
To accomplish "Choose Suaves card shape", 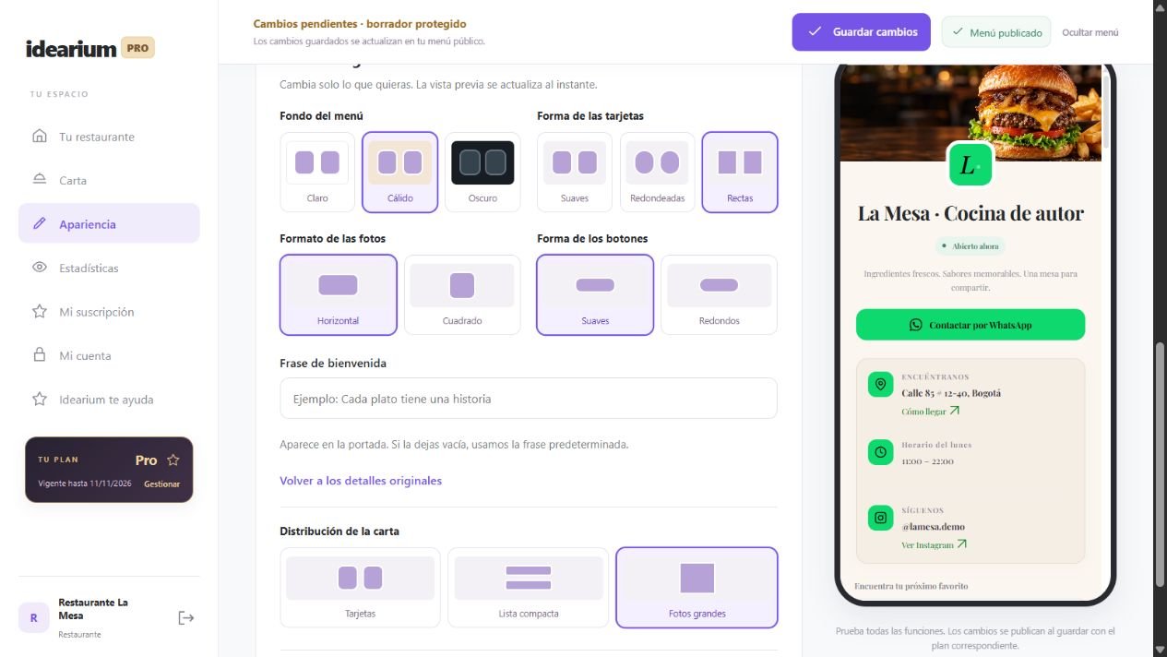I will coord(575,173).
